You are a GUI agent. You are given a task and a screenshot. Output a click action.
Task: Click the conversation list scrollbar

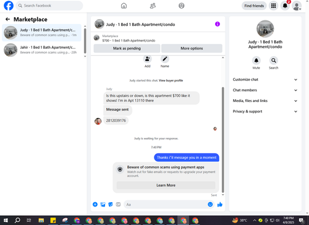click(x=85, y=41)
